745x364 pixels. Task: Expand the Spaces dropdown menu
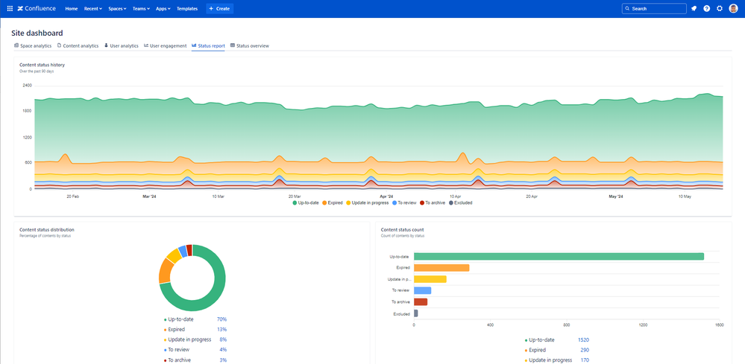point(118,8)
